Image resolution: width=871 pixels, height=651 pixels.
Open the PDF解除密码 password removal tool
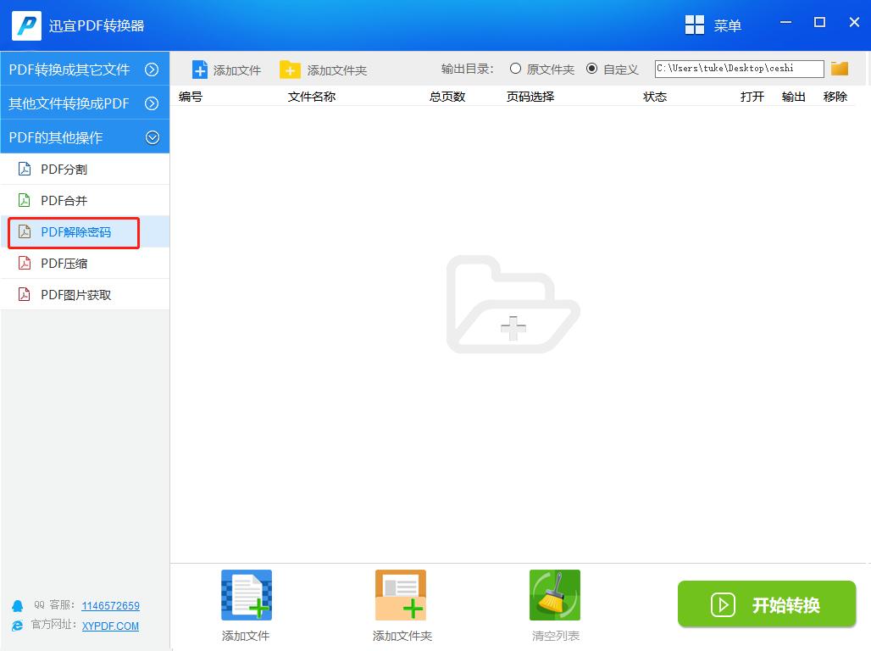pyautogui.click(x=72, y=231)
